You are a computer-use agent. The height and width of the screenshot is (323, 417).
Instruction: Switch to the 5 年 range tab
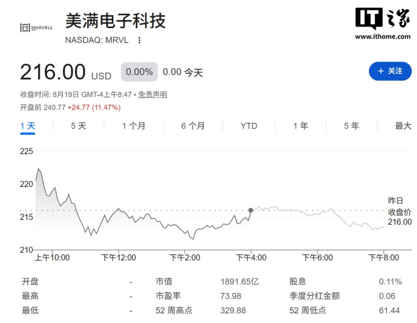pos(351,126)
